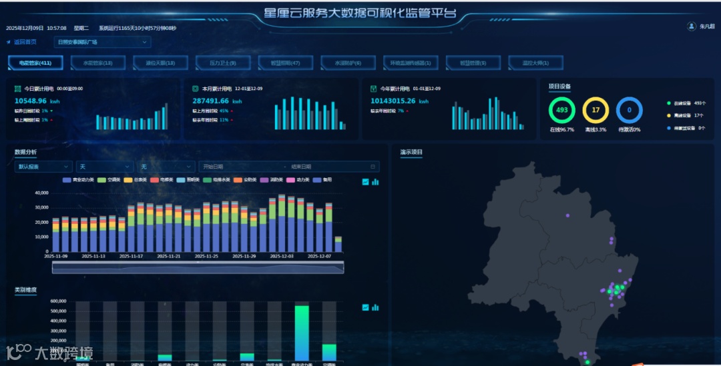Toggle the 商业动力类 legend series
Screen dimensions: 721x366
coord(78,180)
